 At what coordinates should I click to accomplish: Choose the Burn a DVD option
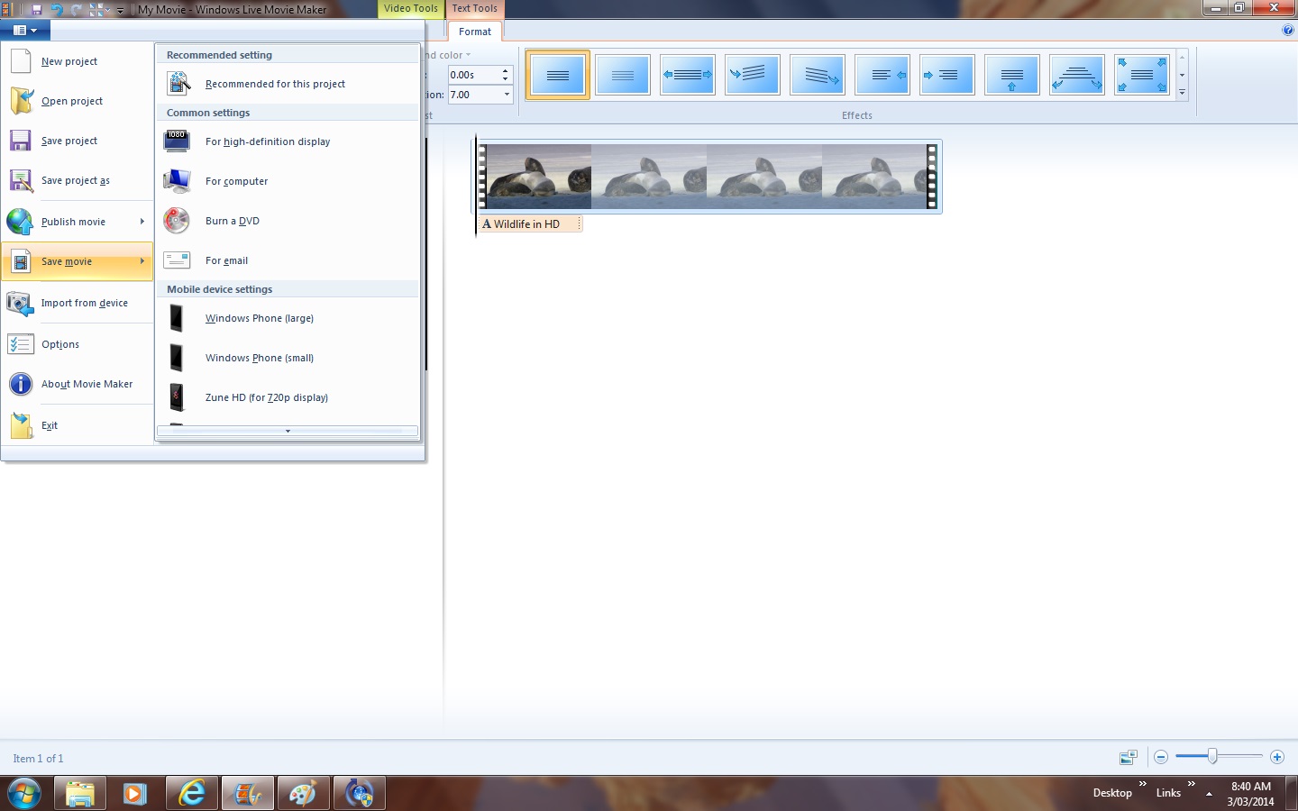click(232, 221)
